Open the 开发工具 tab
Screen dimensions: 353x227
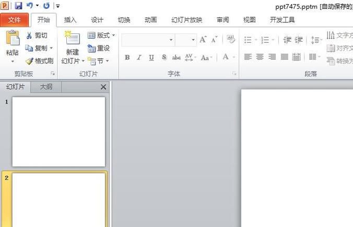283,20
